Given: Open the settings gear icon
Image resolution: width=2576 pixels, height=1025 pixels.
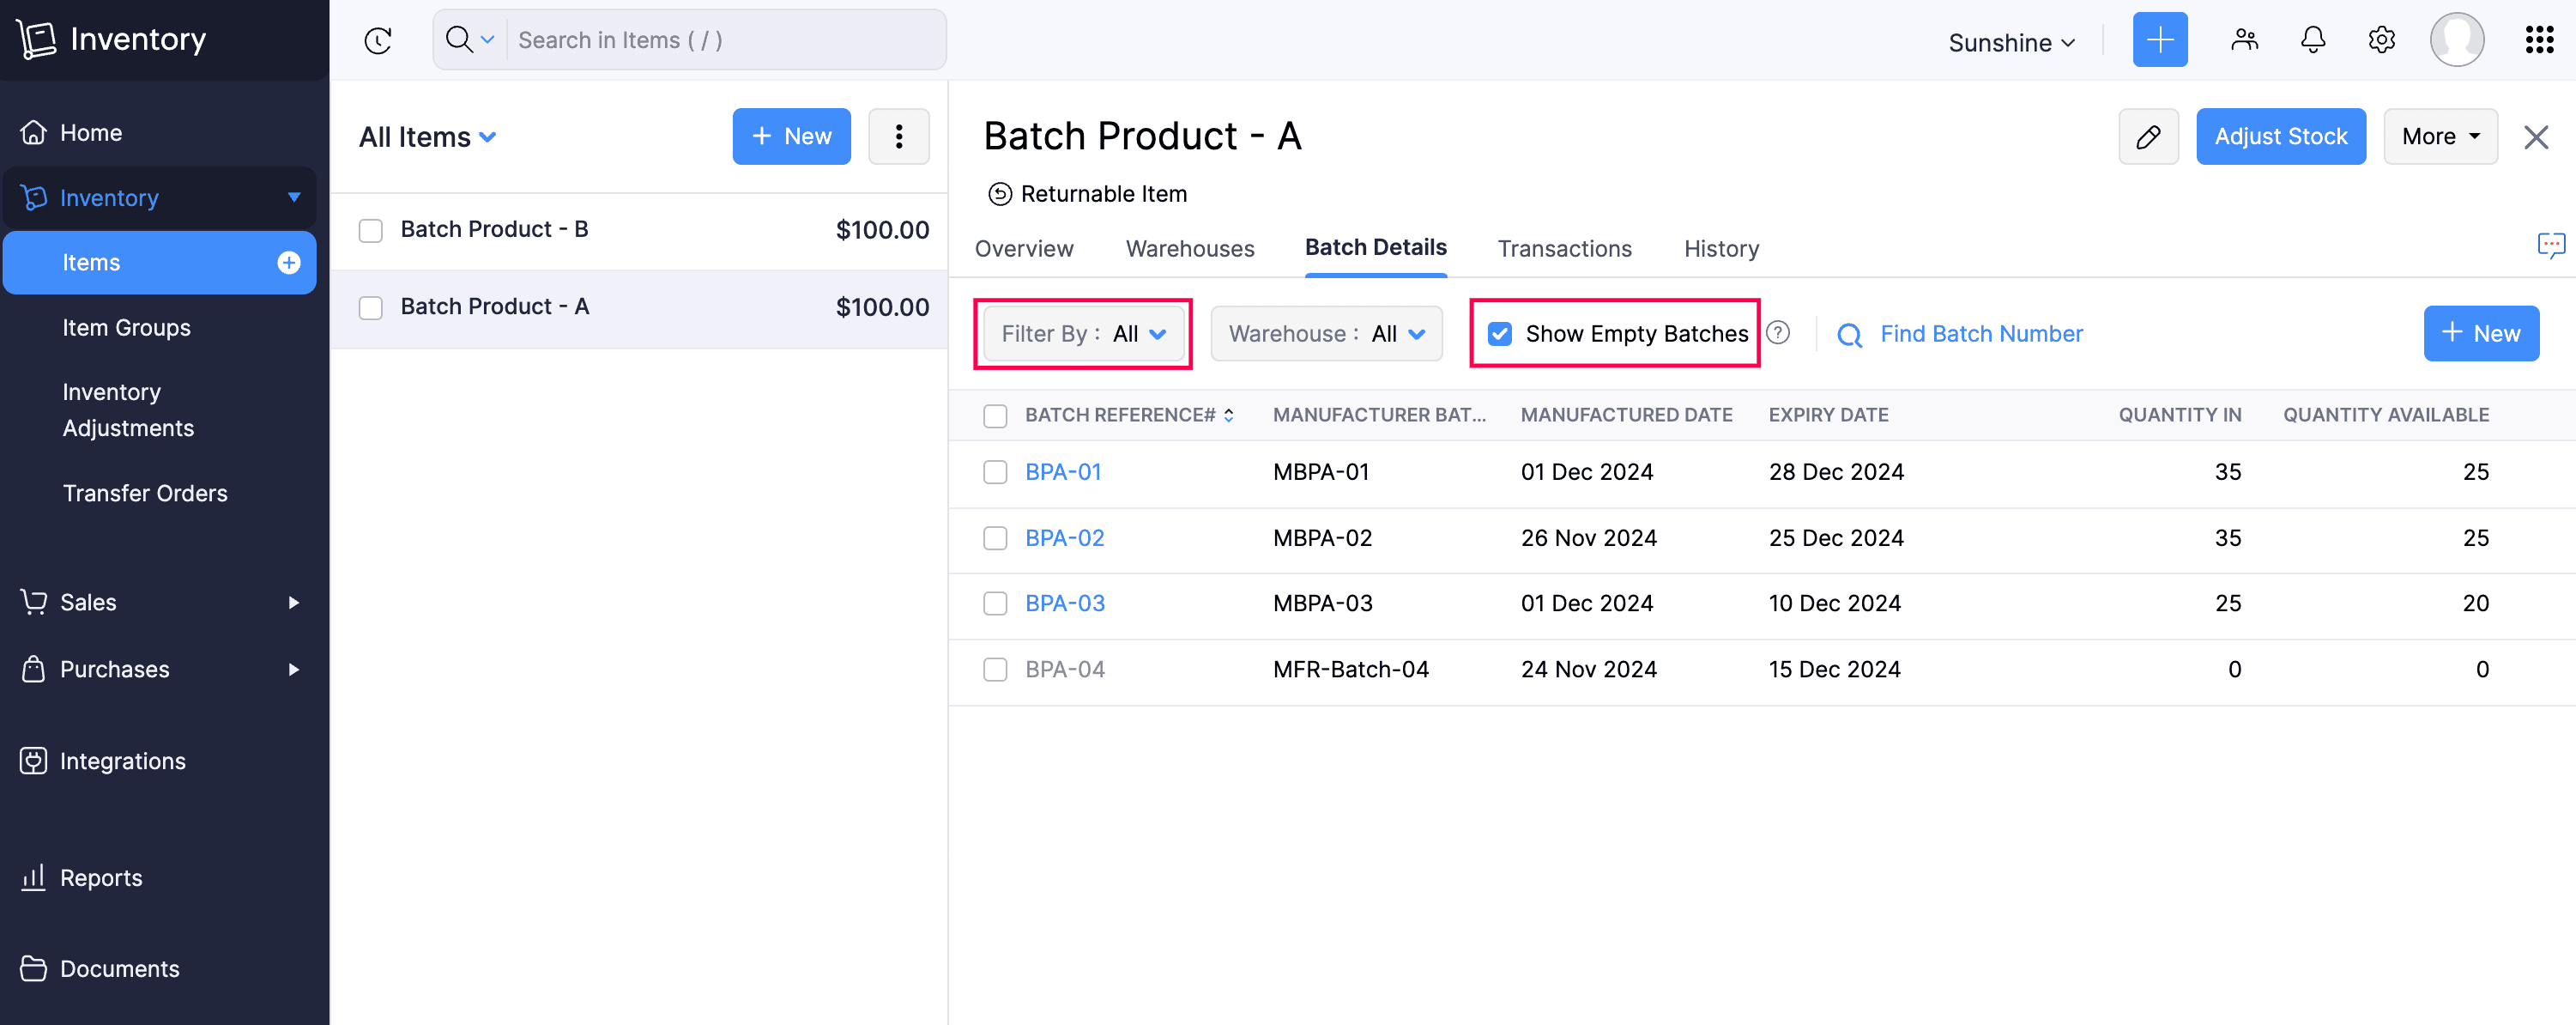Looking at the screenshot, I should [2381, 41].
